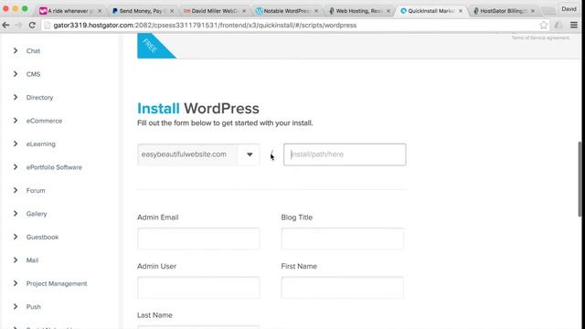The height and width of the screenshot is (329, 585).
Task: Click the David profile button
Action: [x=569, y=9]
